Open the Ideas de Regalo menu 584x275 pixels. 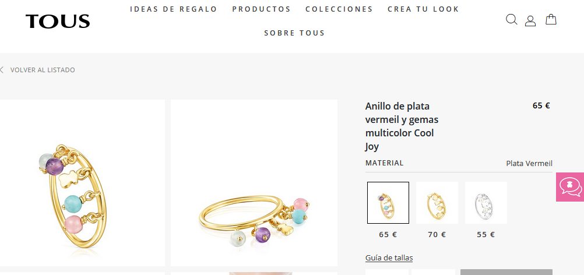[x=174, y=9]
